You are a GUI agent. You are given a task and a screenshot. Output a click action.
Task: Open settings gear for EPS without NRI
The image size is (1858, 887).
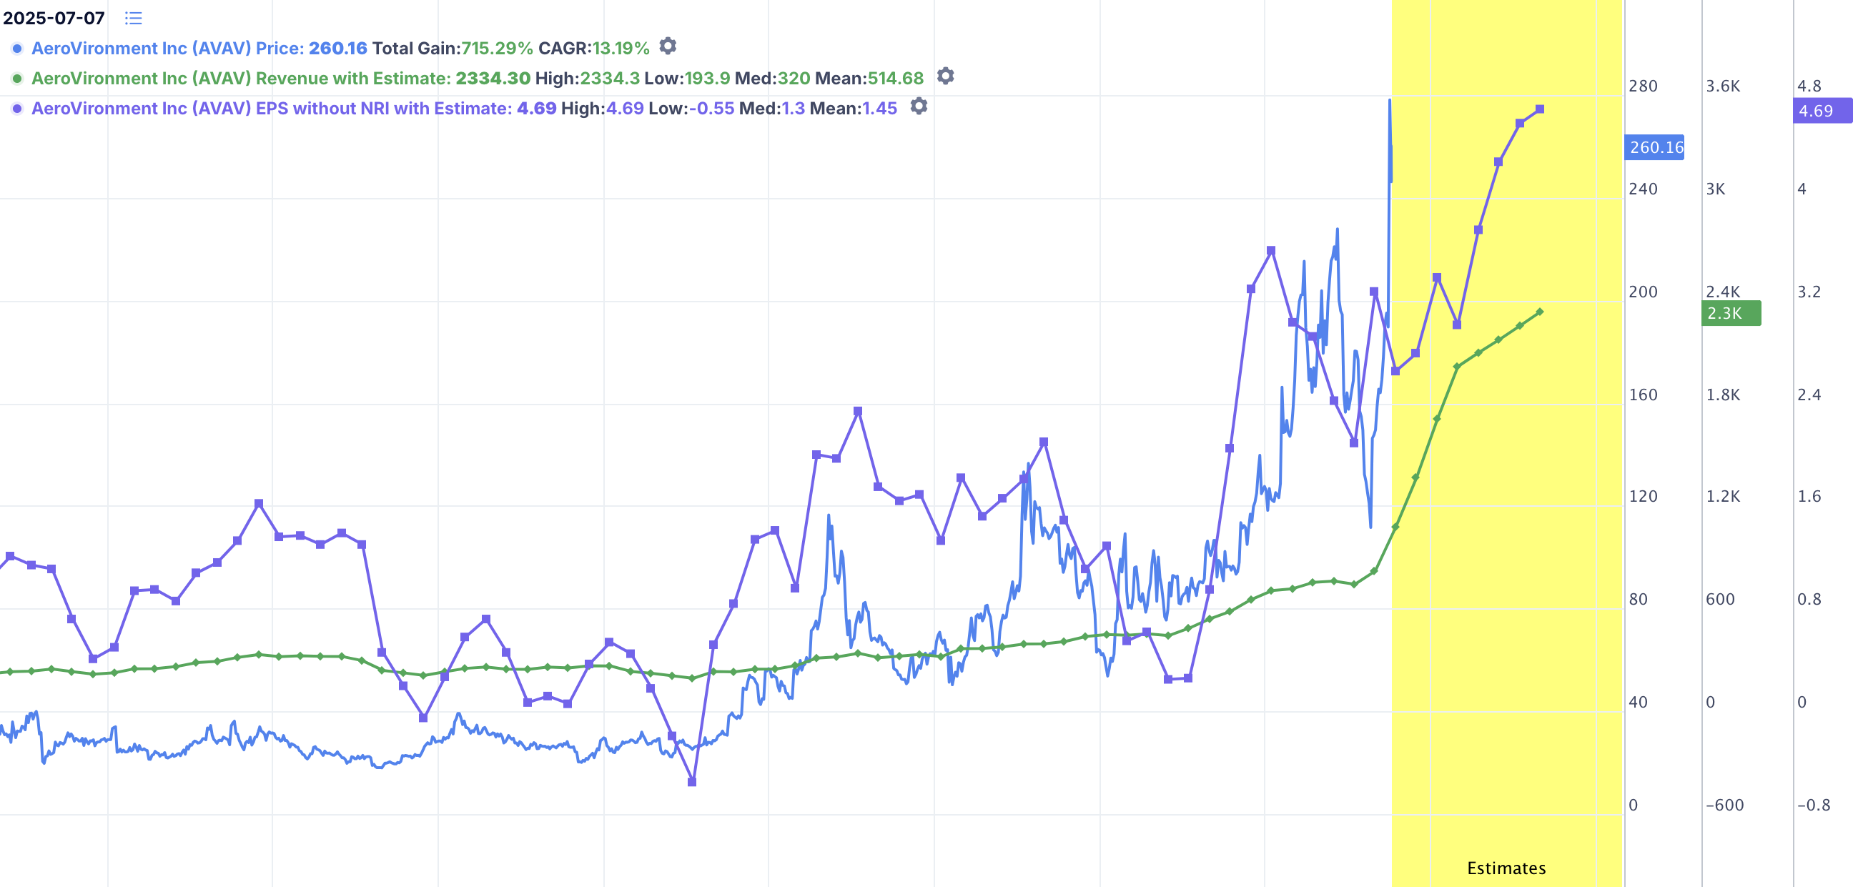point(918,106)
